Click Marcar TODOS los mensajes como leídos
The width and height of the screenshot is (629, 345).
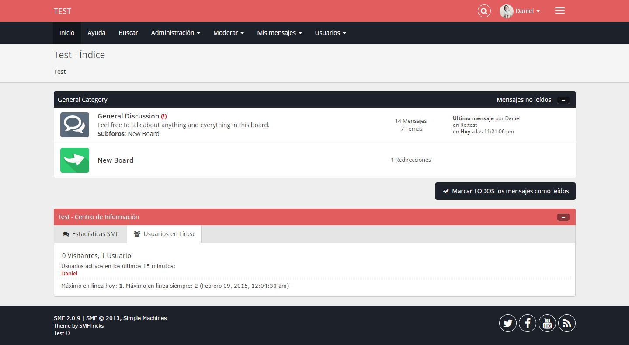pos(505,191)
